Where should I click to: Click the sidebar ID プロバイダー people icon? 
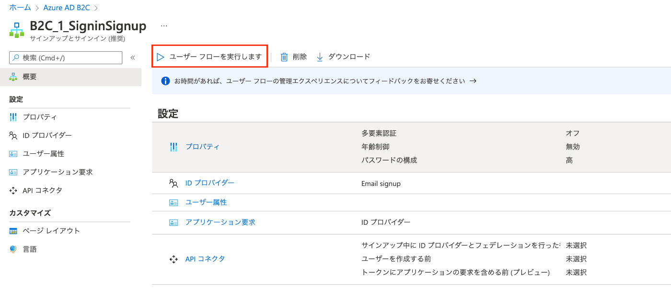click(13, 136)
